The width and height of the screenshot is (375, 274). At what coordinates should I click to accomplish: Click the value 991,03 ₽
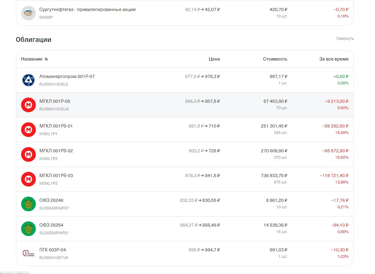click(278, 250)
